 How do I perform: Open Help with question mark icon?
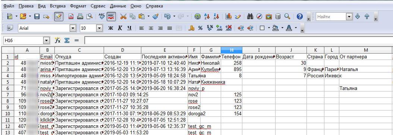pyautogui.click(x=299, y=16)
